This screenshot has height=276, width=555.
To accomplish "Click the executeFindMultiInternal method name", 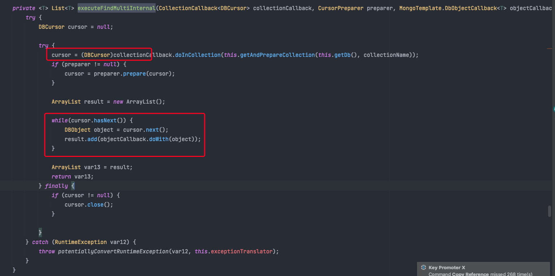I will [x=116, y=8].
